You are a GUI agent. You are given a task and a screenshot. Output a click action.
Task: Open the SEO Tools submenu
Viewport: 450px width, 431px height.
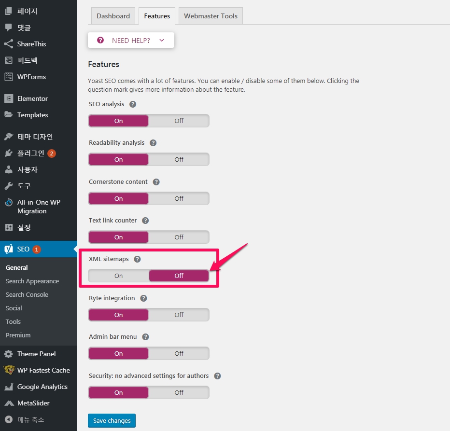coord(13,321)
